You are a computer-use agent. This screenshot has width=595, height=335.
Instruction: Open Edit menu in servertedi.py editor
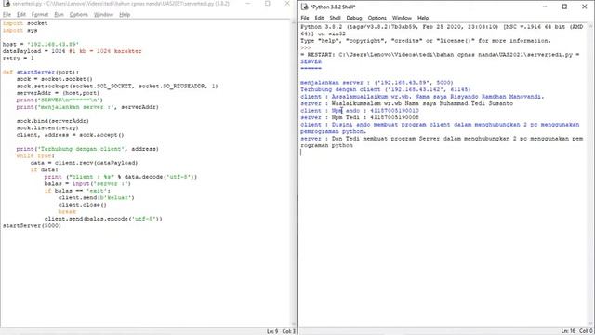(x=21, y=15)
